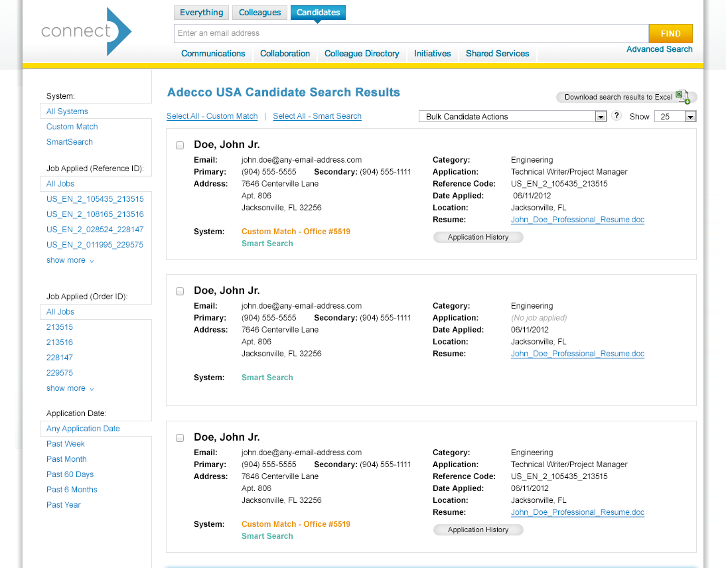Filter System by SmartSearch
This screenshot has width=726, height=568.
tap(70, 141)
